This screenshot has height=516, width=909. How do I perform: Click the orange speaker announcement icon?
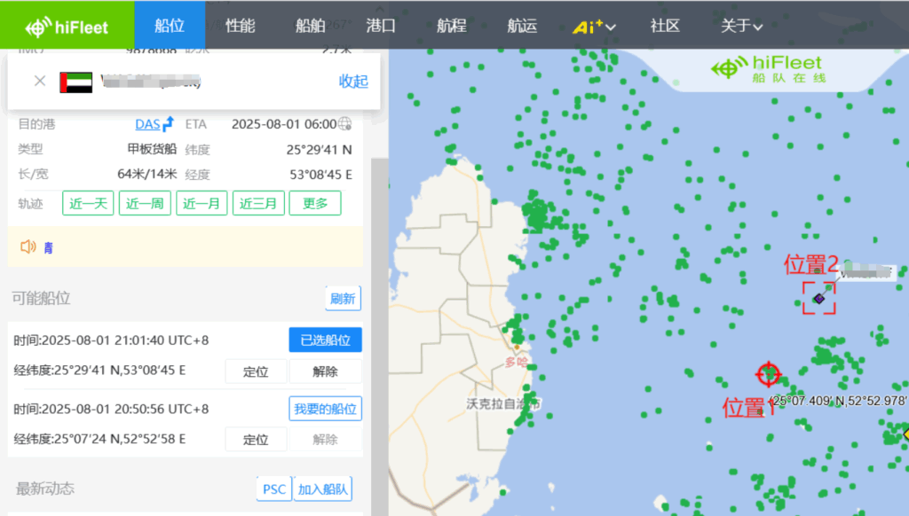pyautogui.click(x=28, y=246)
